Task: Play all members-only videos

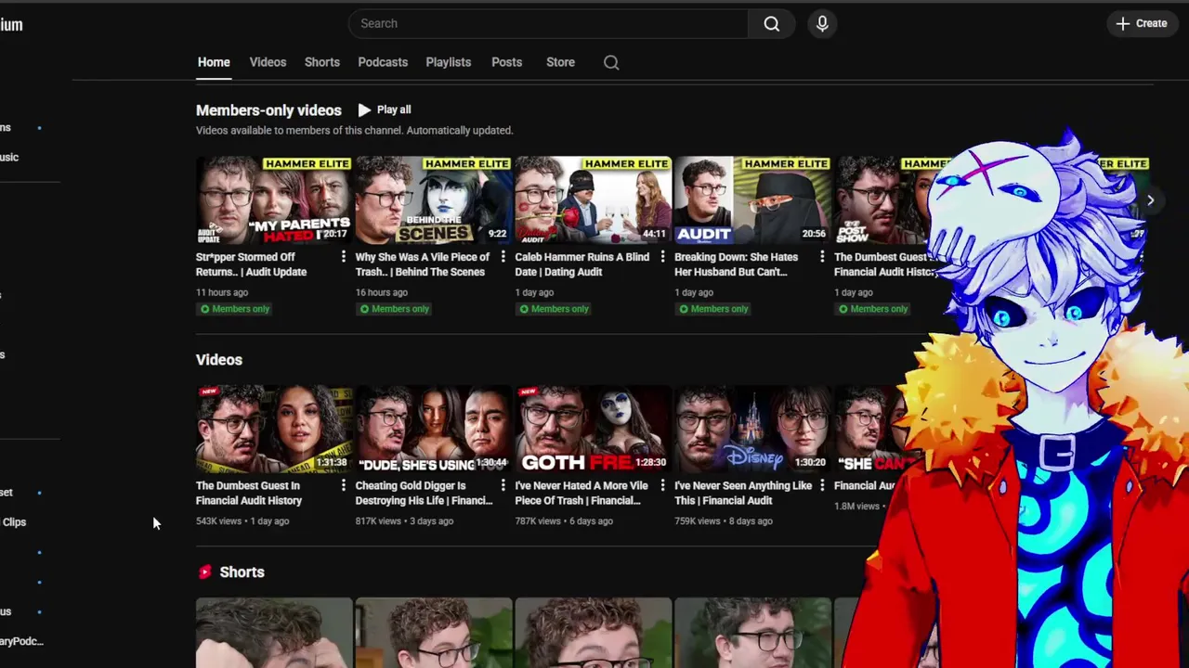Action: point(385,109)
